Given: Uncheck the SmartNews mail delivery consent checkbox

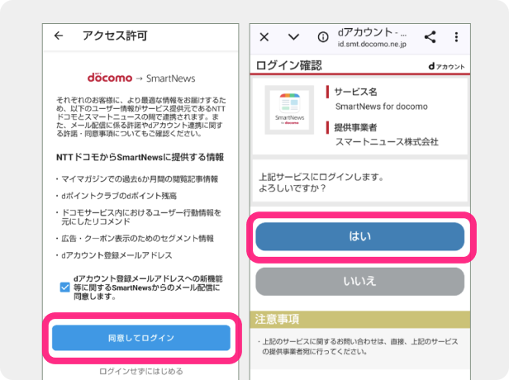Looking at the screenshot, I should (x=65, y=287).
